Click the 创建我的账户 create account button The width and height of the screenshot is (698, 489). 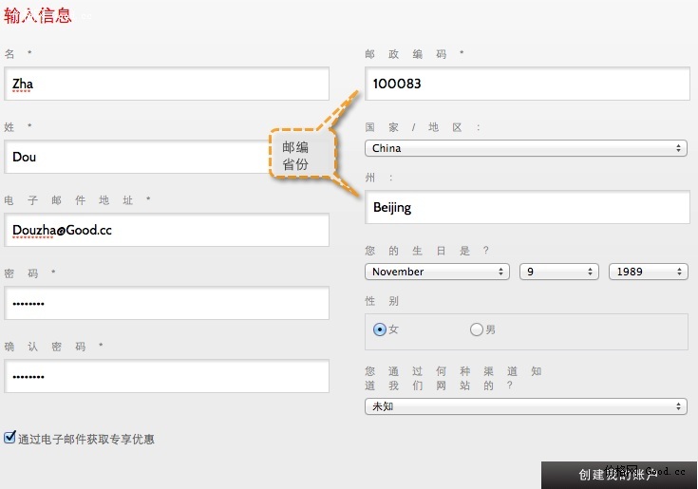pyautogui.click(x=618, y=475)
